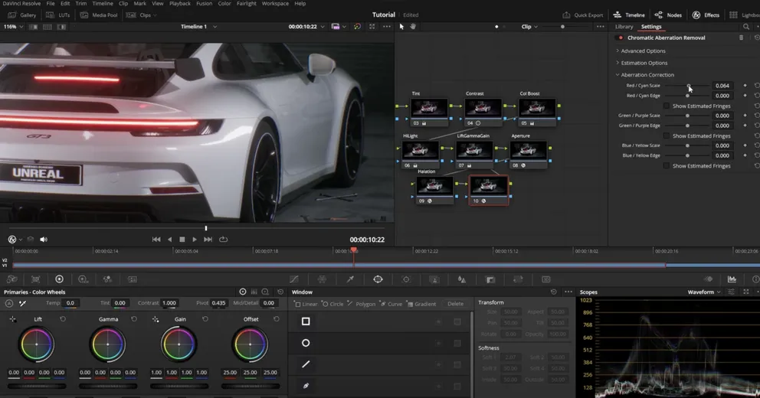The width and height of the screenshot is (760, 398).
Task: Add a Gradient window
Action: pos(421,304)
